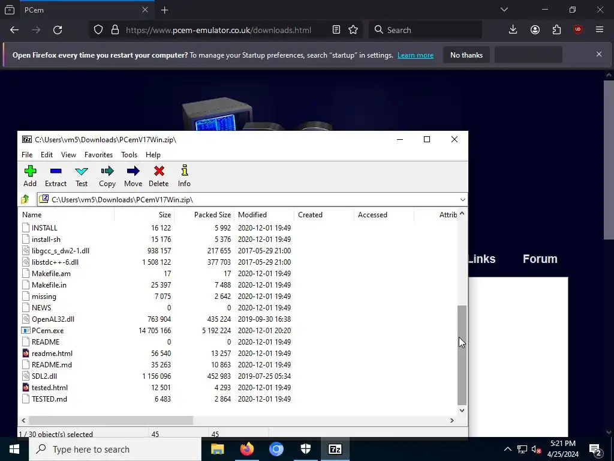Image resolution: width=614 pixels, height=461 pixels.
Task: Click the Move toolbar icon
Action: (133, 176)
